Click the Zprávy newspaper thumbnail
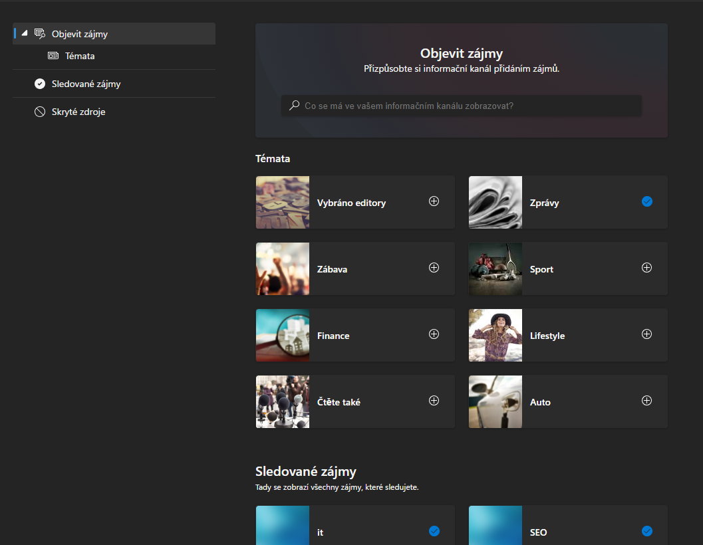Screen dimensions: 703x545 point(495,202)
